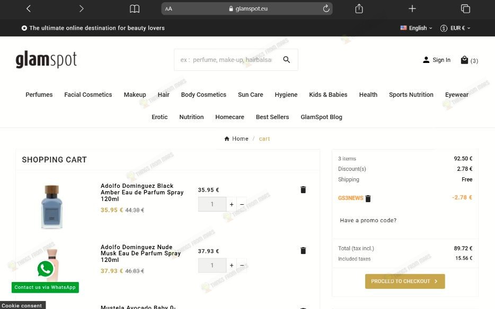Decrease Black Amber quantity with minus
495x309 pixels.
tap(242, 204)
